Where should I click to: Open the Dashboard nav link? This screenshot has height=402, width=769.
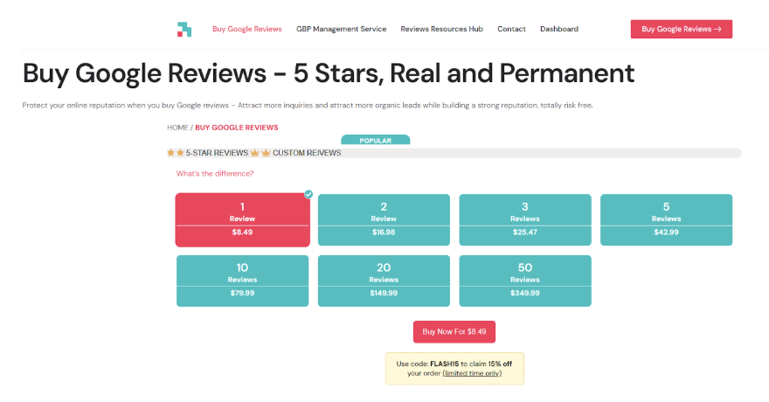click(x=559, y=29)
